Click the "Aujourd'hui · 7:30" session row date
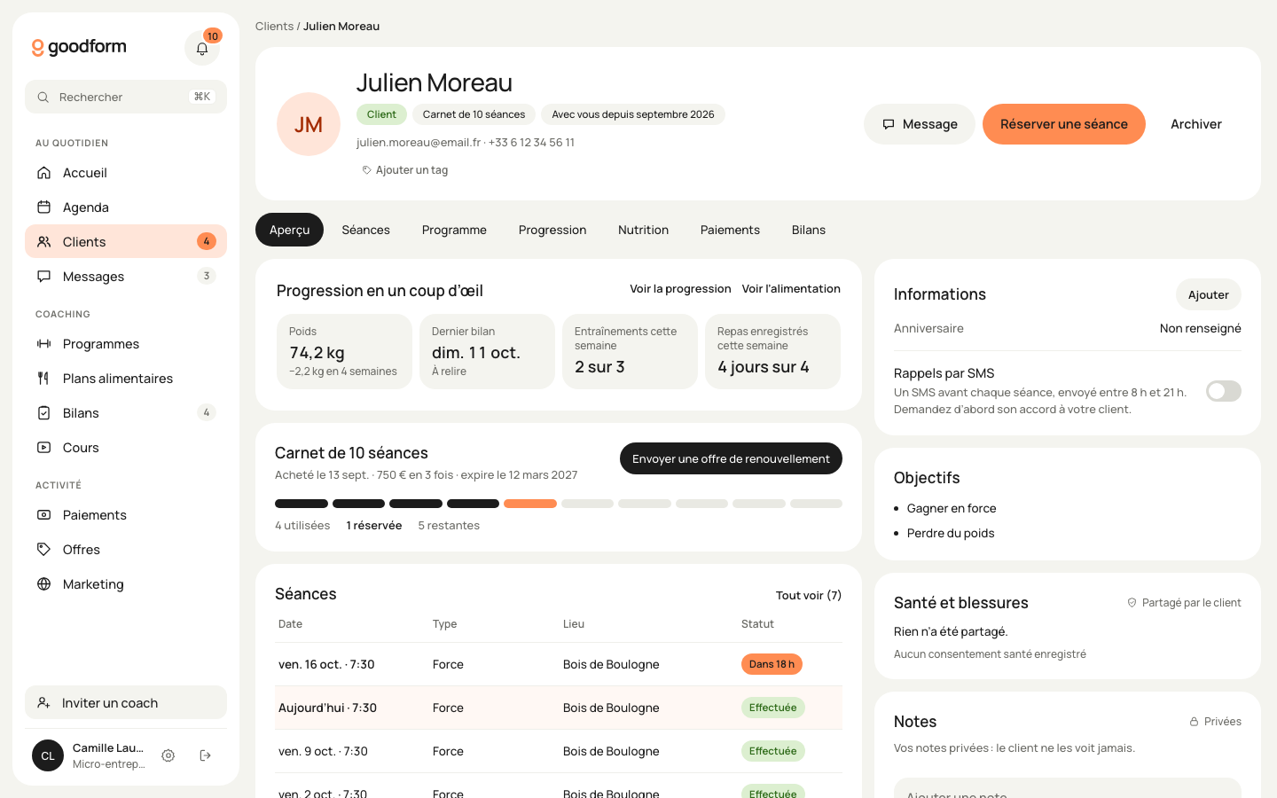The height and width of the screenshot is (798, 1277). tap(327, 708)
